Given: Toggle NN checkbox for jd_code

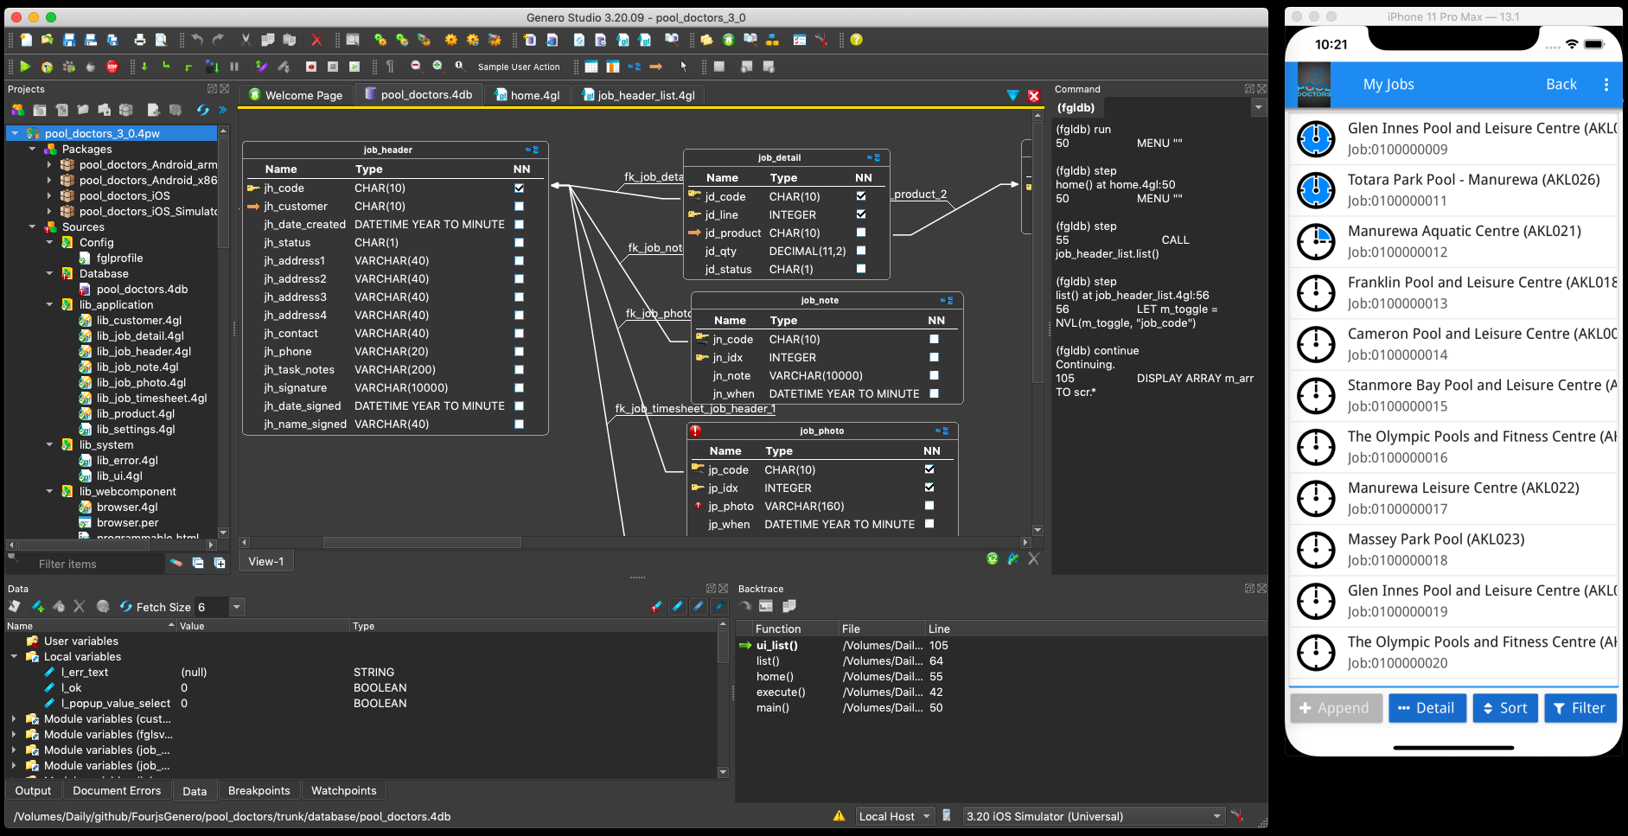Looking at the screenshot, I should coord(861,196).
